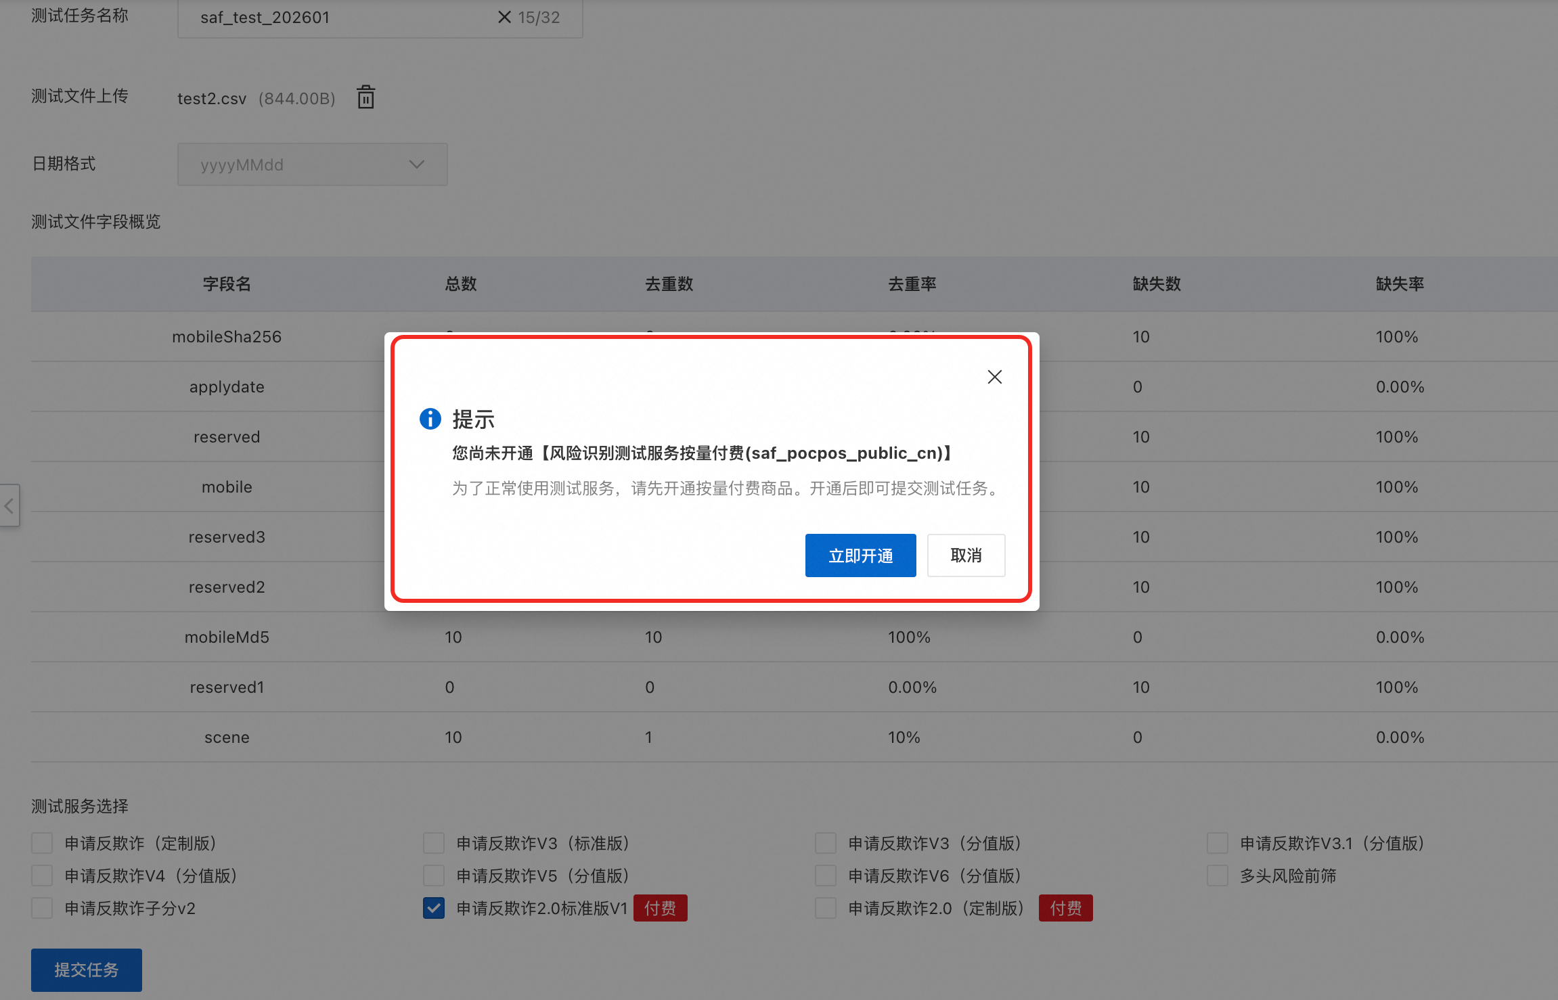The width and height of the screenshot is (1558, 1000).
Task: Click 立即开通 button in the dialog
Action: (x=860, y=555)
